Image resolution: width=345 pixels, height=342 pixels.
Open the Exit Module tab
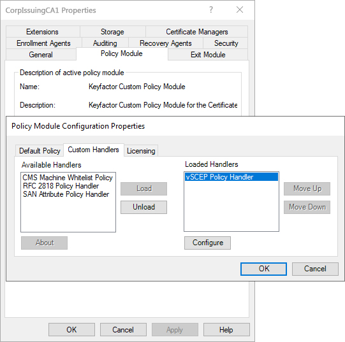tap(208, 55)
